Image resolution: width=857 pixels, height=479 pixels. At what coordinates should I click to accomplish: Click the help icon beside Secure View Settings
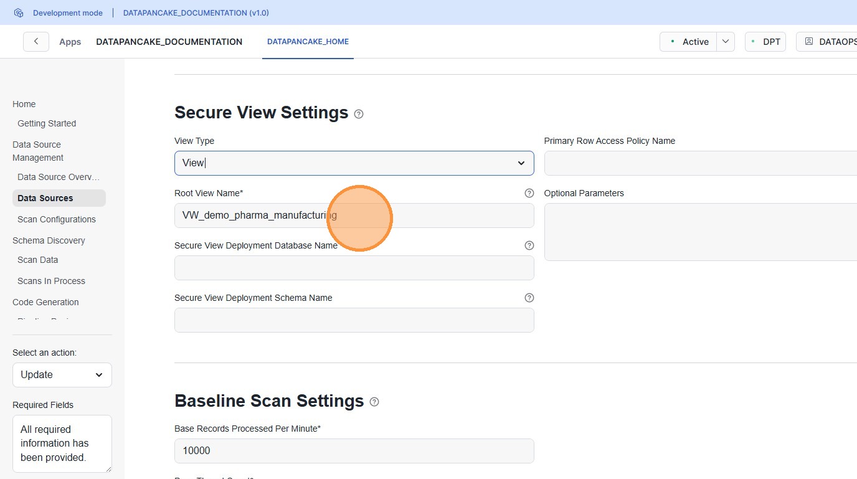[359, 114]
